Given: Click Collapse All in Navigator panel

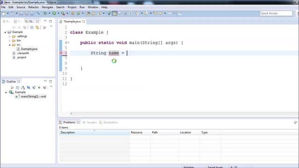Looking at the screenshot, I should click(x=32, y=28).
